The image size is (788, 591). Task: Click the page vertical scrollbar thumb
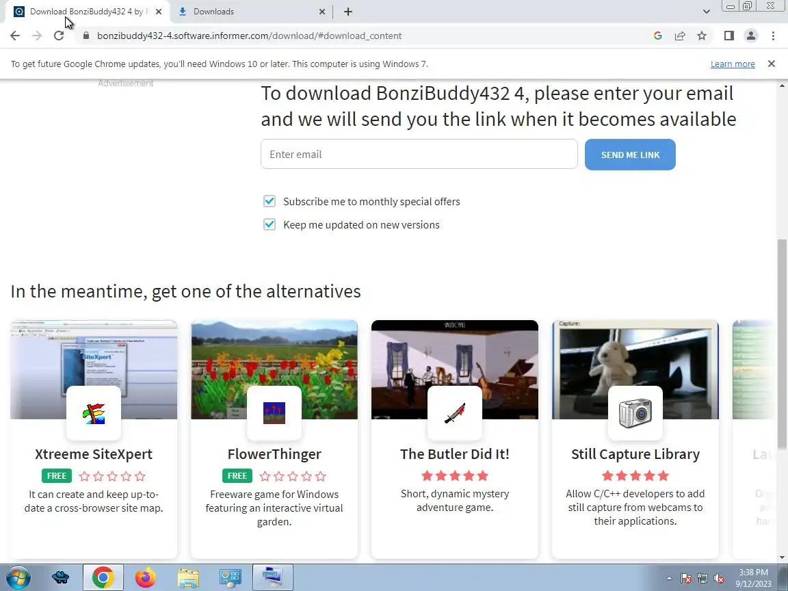coord(782,344)
